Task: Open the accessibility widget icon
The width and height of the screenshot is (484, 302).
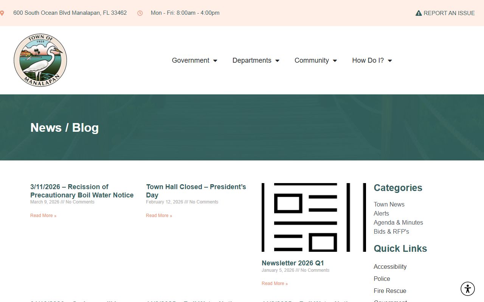Action: click(468, 289)
